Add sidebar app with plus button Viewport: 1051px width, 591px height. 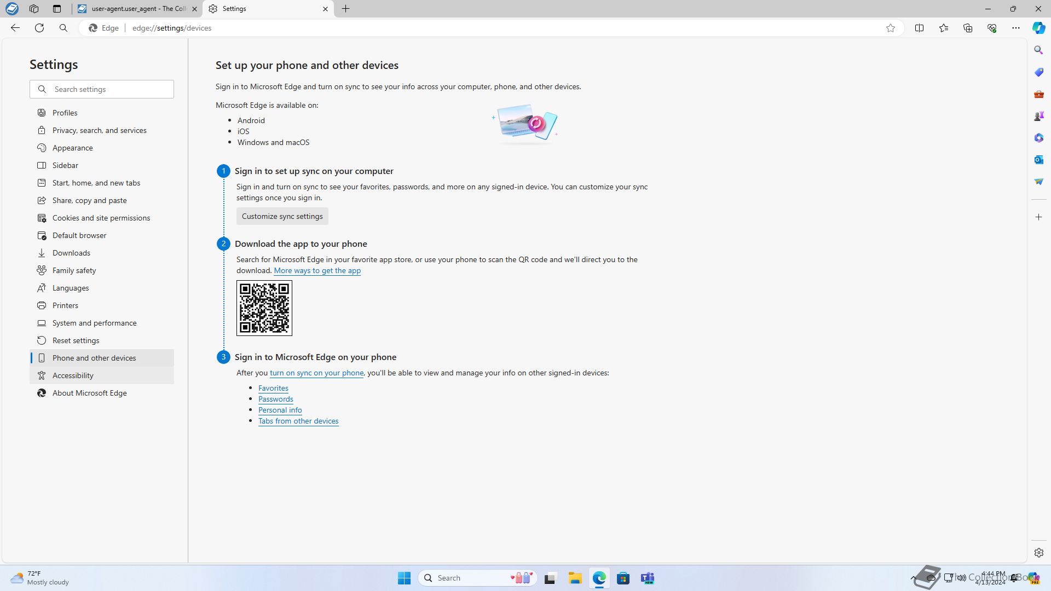click(1038, 217)
